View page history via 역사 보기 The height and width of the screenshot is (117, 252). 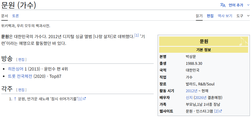(225, 16)
